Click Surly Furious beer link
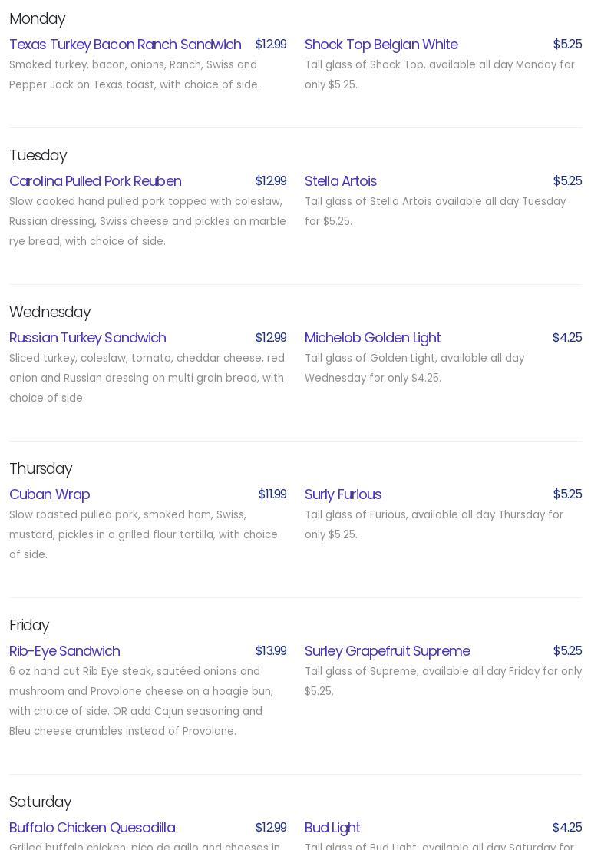Viewport: 591px width, 850px height. pos(343,494)
